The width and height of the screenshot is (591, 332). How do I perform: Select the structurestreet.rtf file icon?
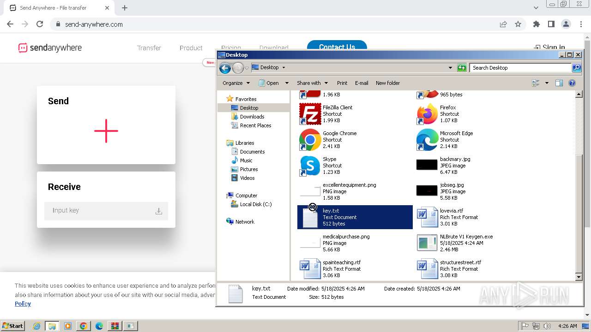pos(427,269)
